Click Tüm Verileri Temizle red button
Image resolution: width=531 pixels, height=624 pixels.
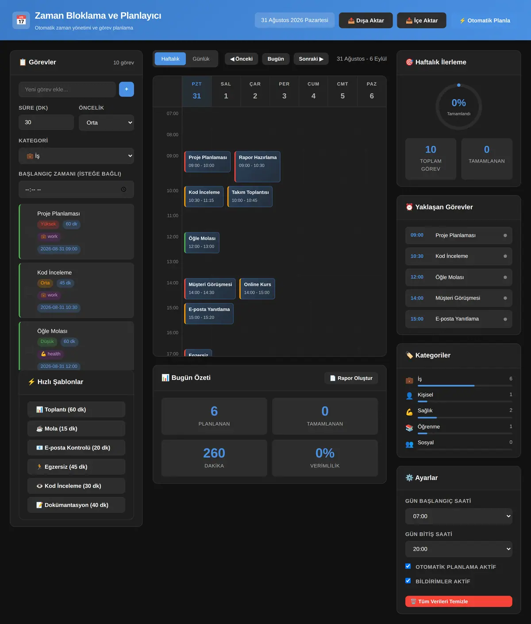(x=459, y=601)
